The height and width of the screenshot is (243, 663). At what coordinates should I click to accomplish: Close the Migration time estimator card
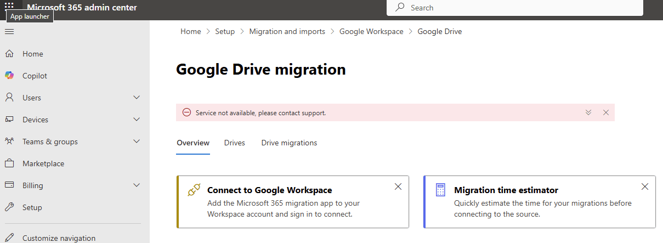[645, 187]
